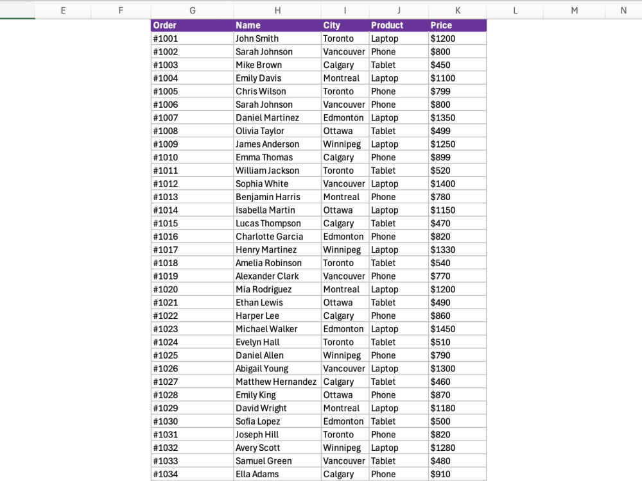Click the $1350 price cell

[458, 117]
